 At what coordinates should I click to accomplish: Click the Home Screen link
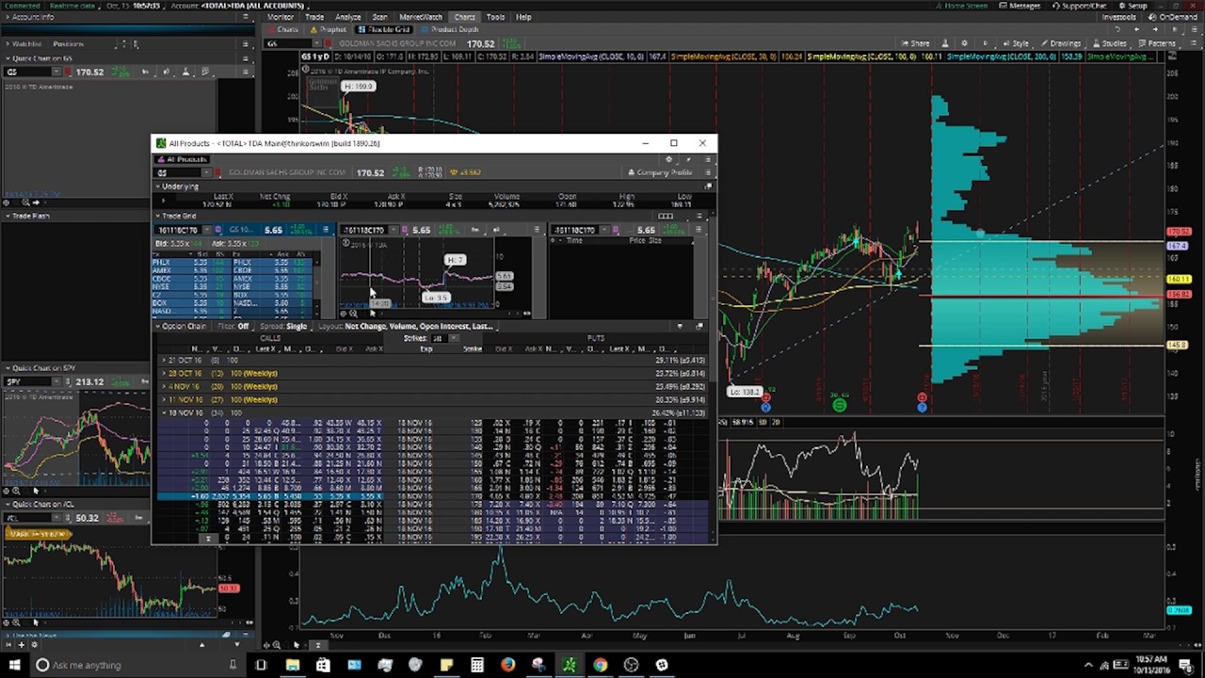(960, 6)
